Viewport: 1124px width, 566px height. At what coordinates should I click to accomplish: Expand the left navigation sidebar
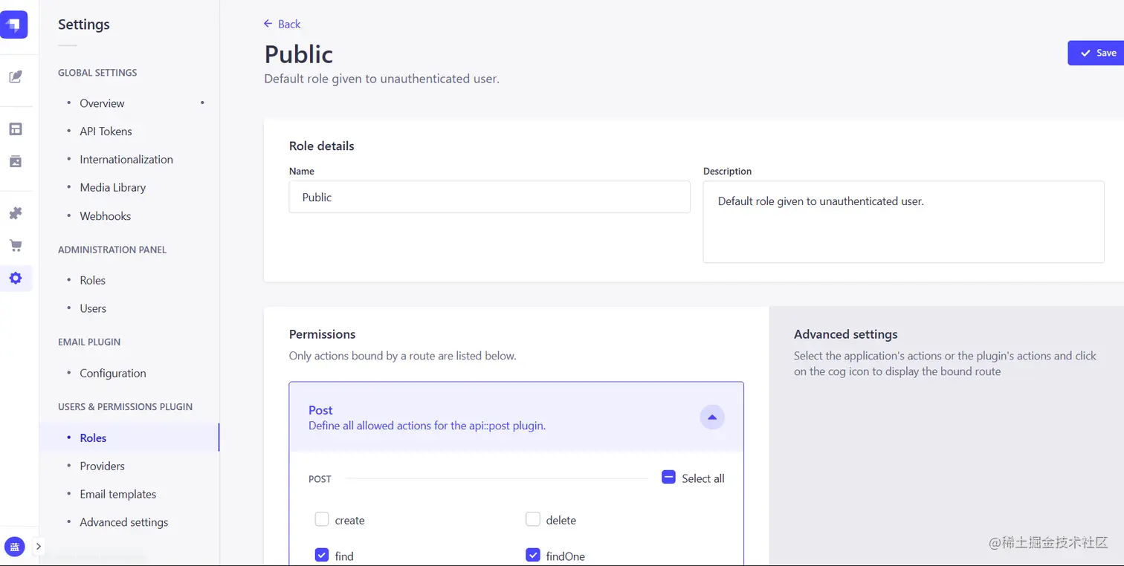coord(39,547)
